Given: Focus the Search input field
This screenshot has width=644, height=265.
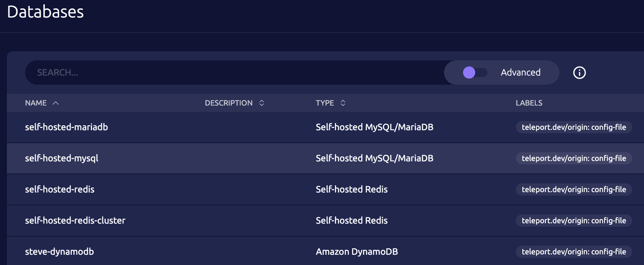Looking at the screenshot, I should pyautogui.click(x=228, y=73).
